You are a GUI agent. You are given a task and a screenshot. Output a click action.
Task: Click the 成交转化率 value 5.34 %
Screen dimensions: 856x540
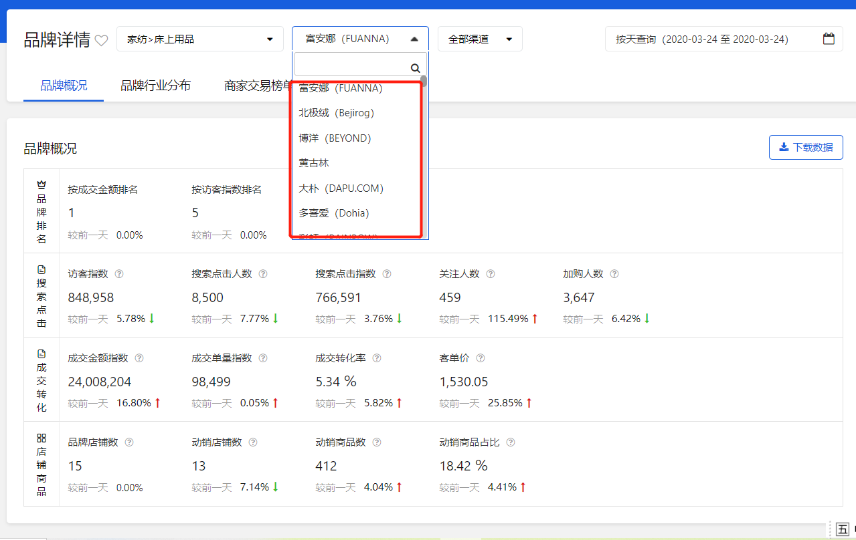coord(336,382)
